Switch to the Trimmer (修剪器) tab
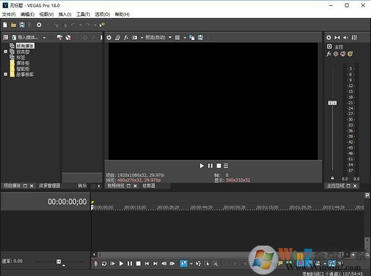Viewport: 371px width, 276px height. pyautogui.click(x=149, y=186)
